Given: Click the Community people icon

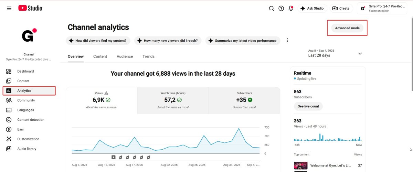Looking at the screenshot, I should click(x=9, y=100).
